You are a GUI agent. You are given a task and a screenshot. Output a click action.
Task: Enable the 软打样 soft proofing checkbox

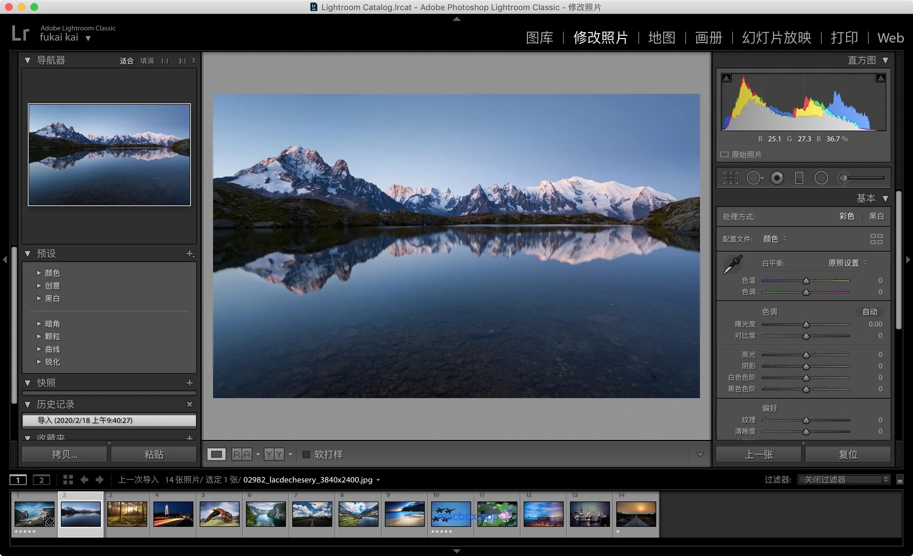(306, 454)
